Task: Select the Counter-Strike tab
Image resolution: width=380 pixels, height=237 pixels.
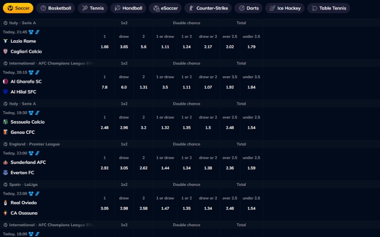Action: (x=208, y=8)
